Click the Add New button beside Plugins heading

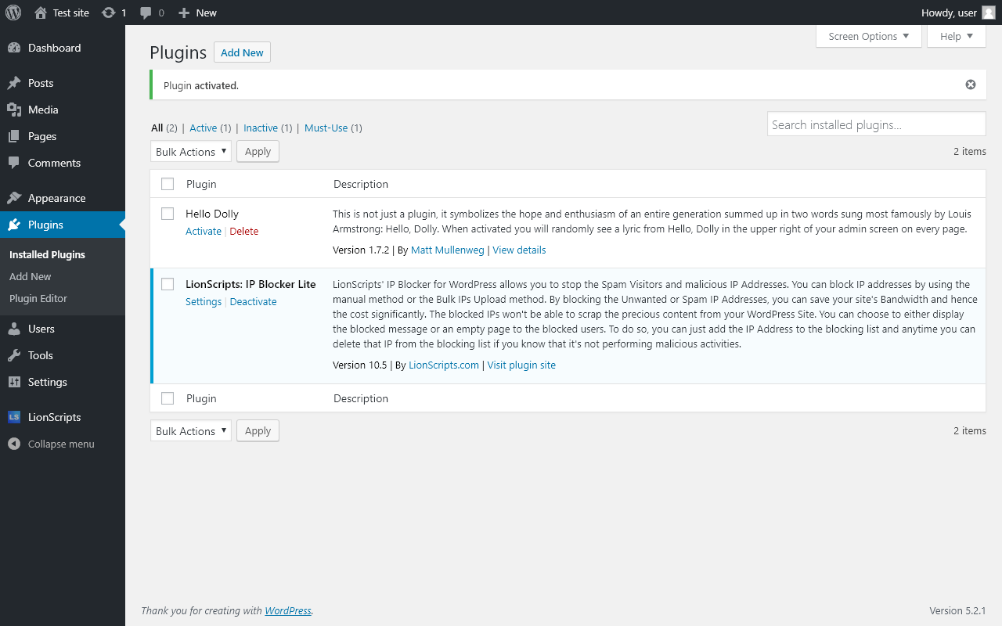click(242, 52)
